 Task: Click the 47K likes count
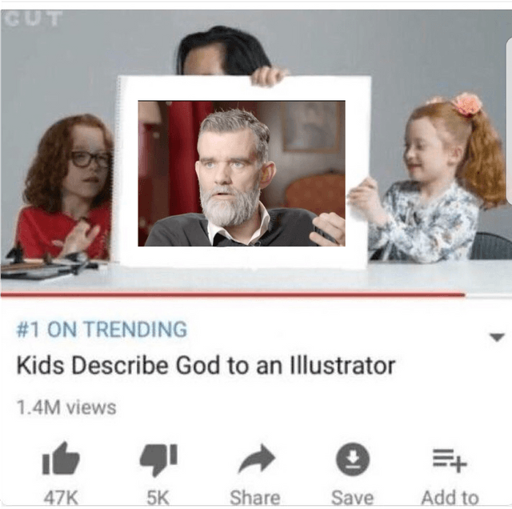coord(61,498)
